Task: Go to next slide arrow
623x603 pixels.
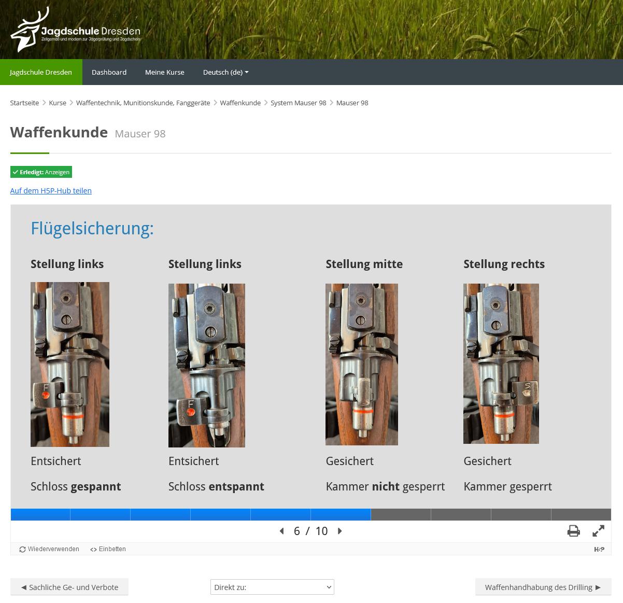Action: [340, 531]
